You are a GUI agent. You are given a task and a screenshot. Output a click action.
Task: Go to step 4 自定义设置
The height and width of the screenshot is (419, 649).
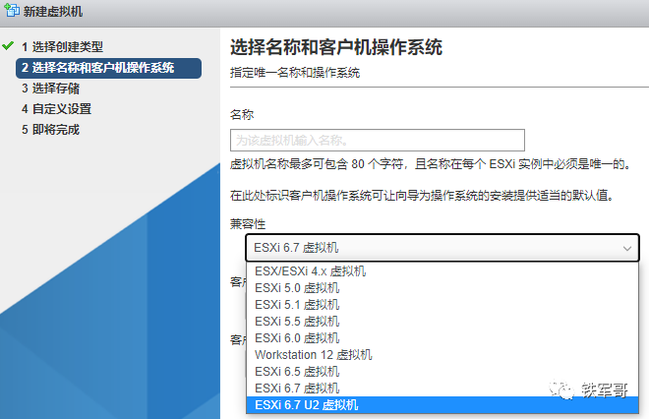tap(56, 109)
